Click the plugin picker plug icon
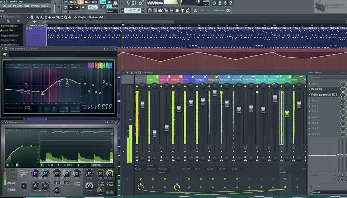The height and width of the screenshot is (198, 347). click(x=183, y=10)
